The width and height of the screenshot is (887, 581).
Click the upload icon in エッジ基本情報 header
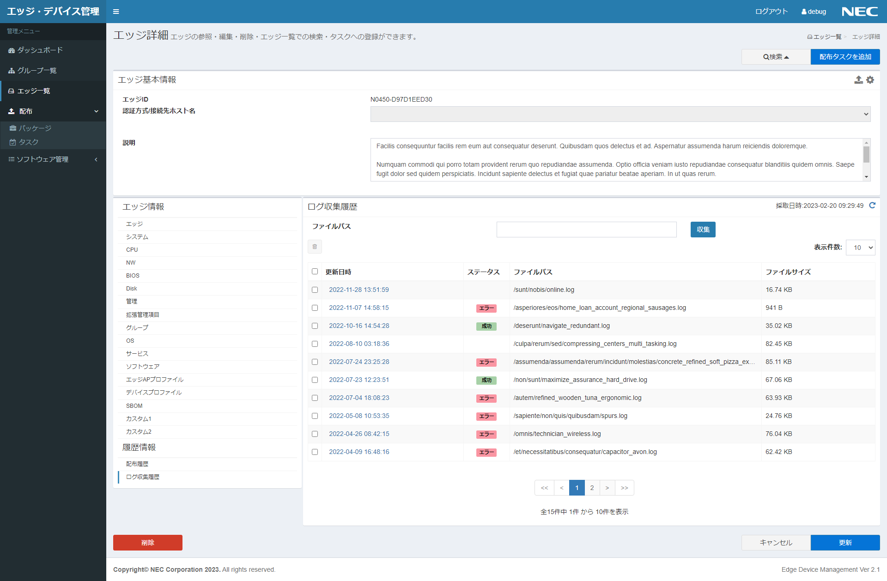coord(858,80)
